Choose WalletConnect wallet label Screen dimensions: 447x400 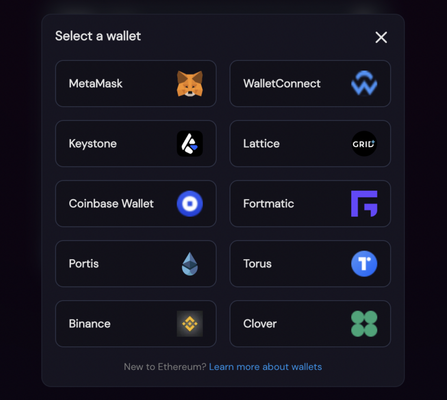coord(282,84)
